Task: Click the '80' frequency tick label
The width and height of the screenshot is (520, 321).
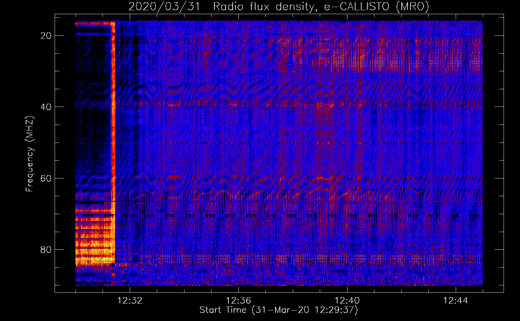Action: pos(46,250)
